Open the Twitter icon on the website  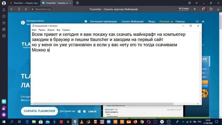click(203, 22)
